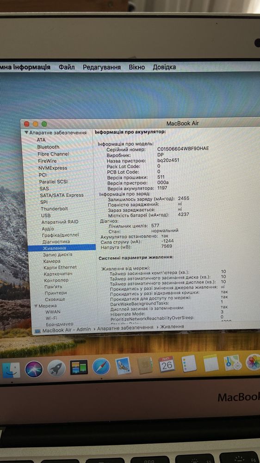Select Parallel SCSI sidebar item
The image size is (260, 463).
point(53,182)
